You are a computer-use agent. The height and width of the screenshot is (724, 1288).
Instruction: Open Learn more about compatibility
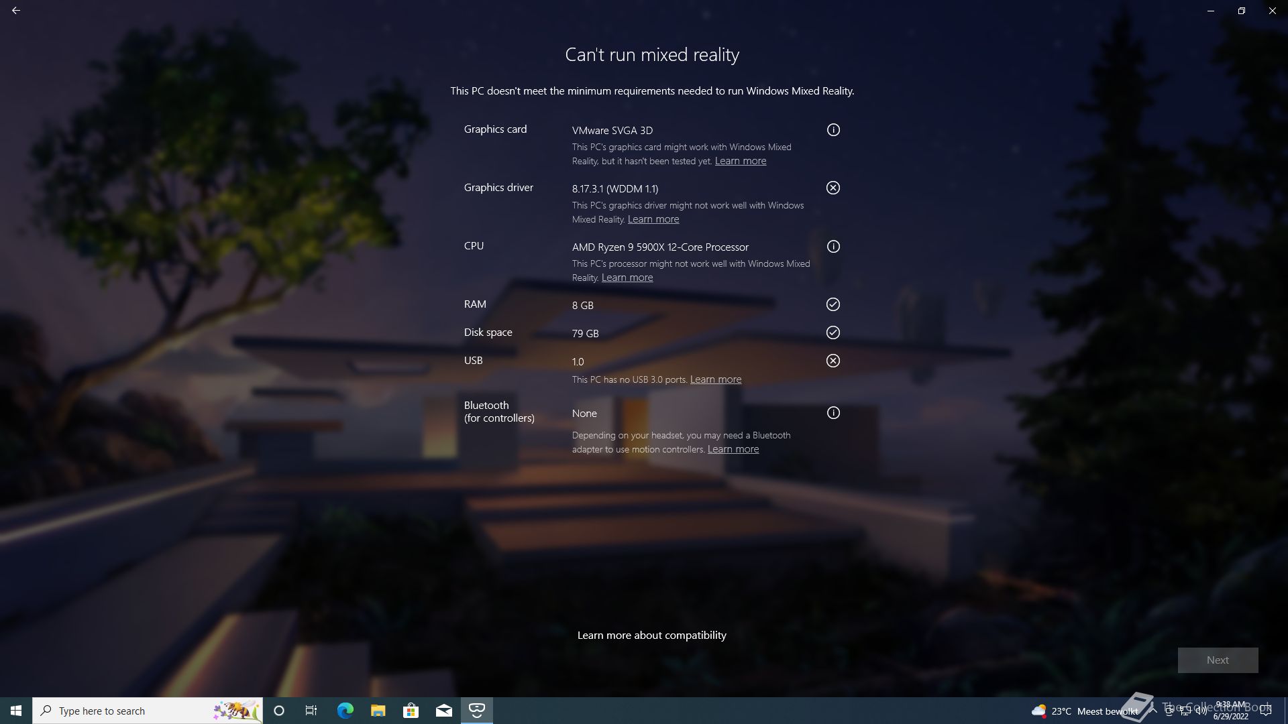pos(652,635)
